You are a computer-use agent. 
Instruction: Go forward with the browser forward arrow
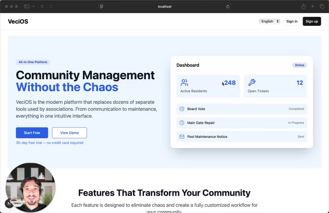[x=51, y=6]
